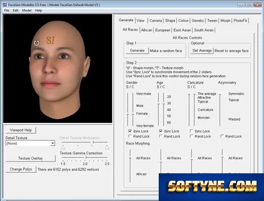Open the File menu

tap(7, 11)
